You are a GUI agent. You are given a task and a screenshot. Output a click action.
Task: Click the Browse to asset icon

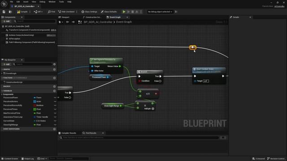click(x=10, y=12)
